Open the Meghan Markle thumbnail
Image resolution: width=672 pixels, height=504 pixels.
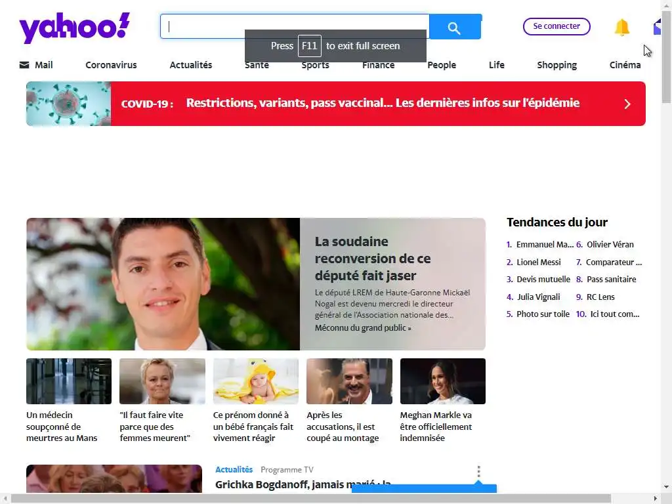(x=443, y=381)
